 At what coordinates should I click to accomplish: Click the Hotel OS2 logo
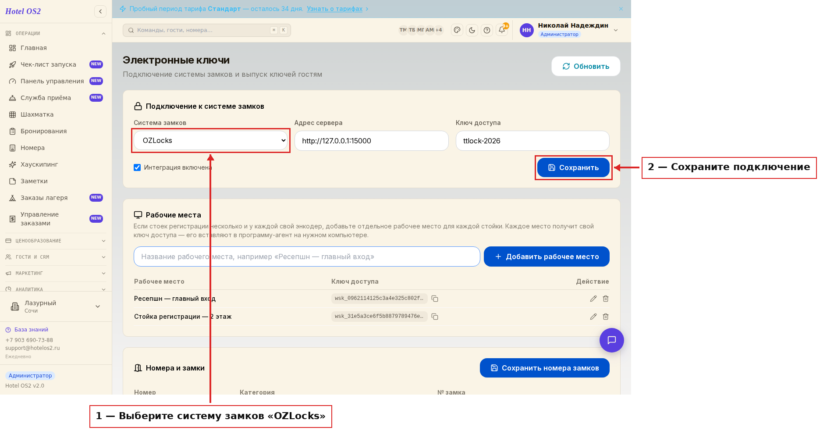(x=23, y=11)
